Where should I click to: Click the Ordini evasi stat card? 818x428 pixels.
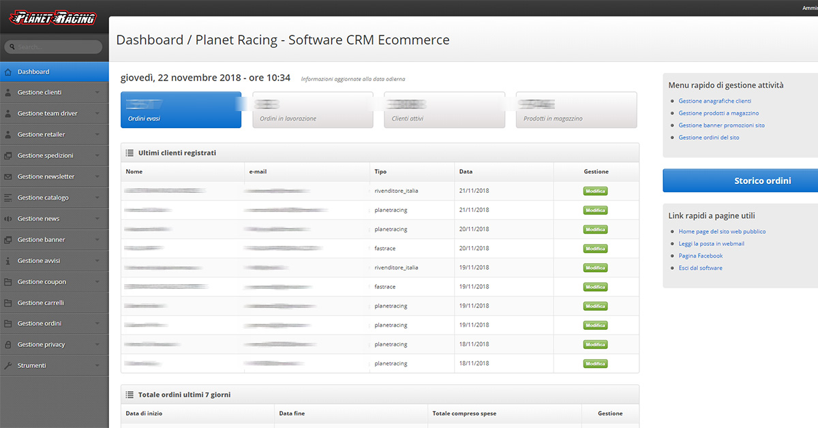click(x=181, y=110)
